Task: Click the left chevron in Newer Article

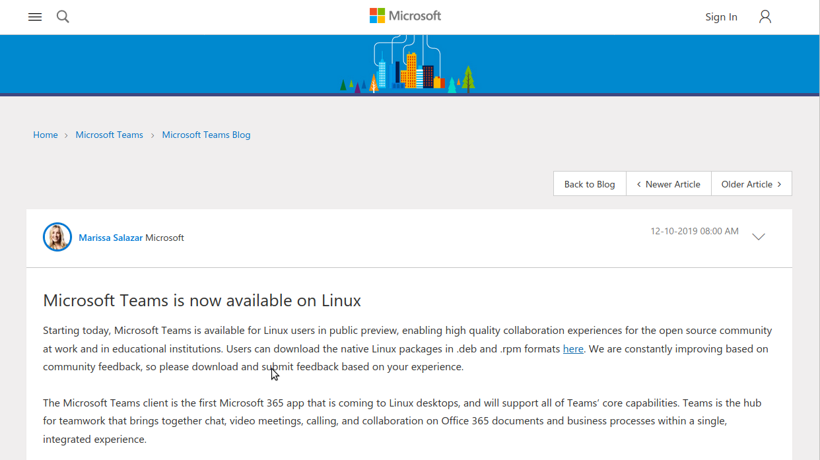Action: [x=638, y=184]
